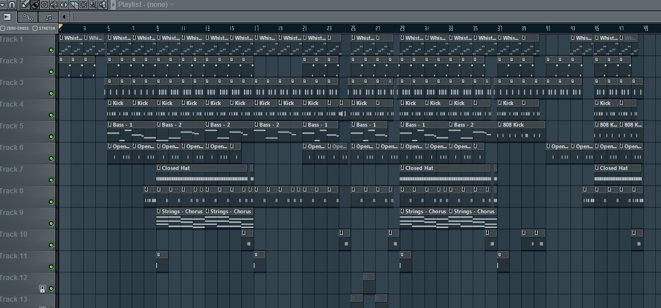Image resolution: width=661 pixels, height=308 pixels.
Task: Open the Playlist options menu arrow
Action: click(113, 5)
